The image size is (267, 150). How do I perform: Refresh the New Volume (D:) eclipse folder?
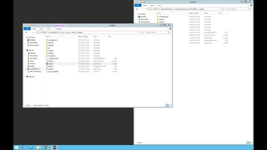pyautogui.click(x=223, y=9)
